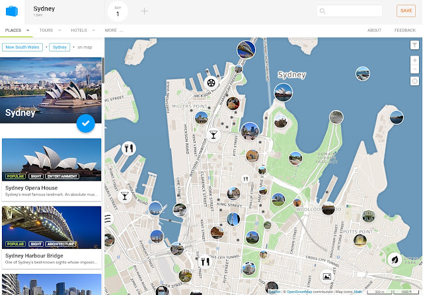The width and height of the screenshot is (423, 295).
Task: Click the search input field
Action: click(x=350, y=11)
